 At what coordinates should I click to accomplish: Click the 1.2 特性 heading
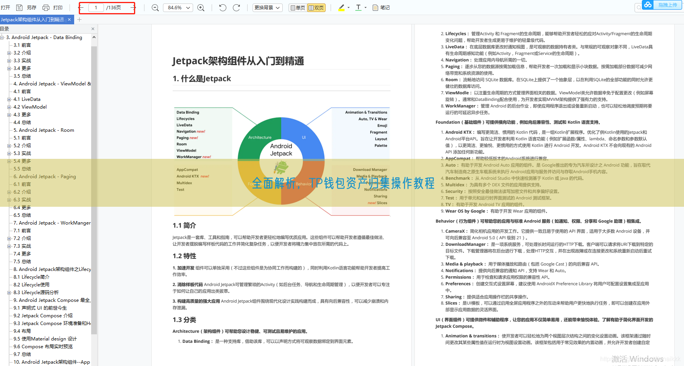click(x=184, y=256)
